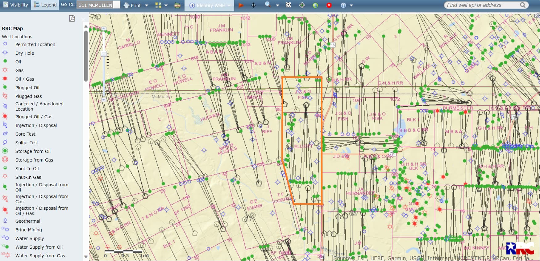Open the Visibility panel tab

[15, 5]
